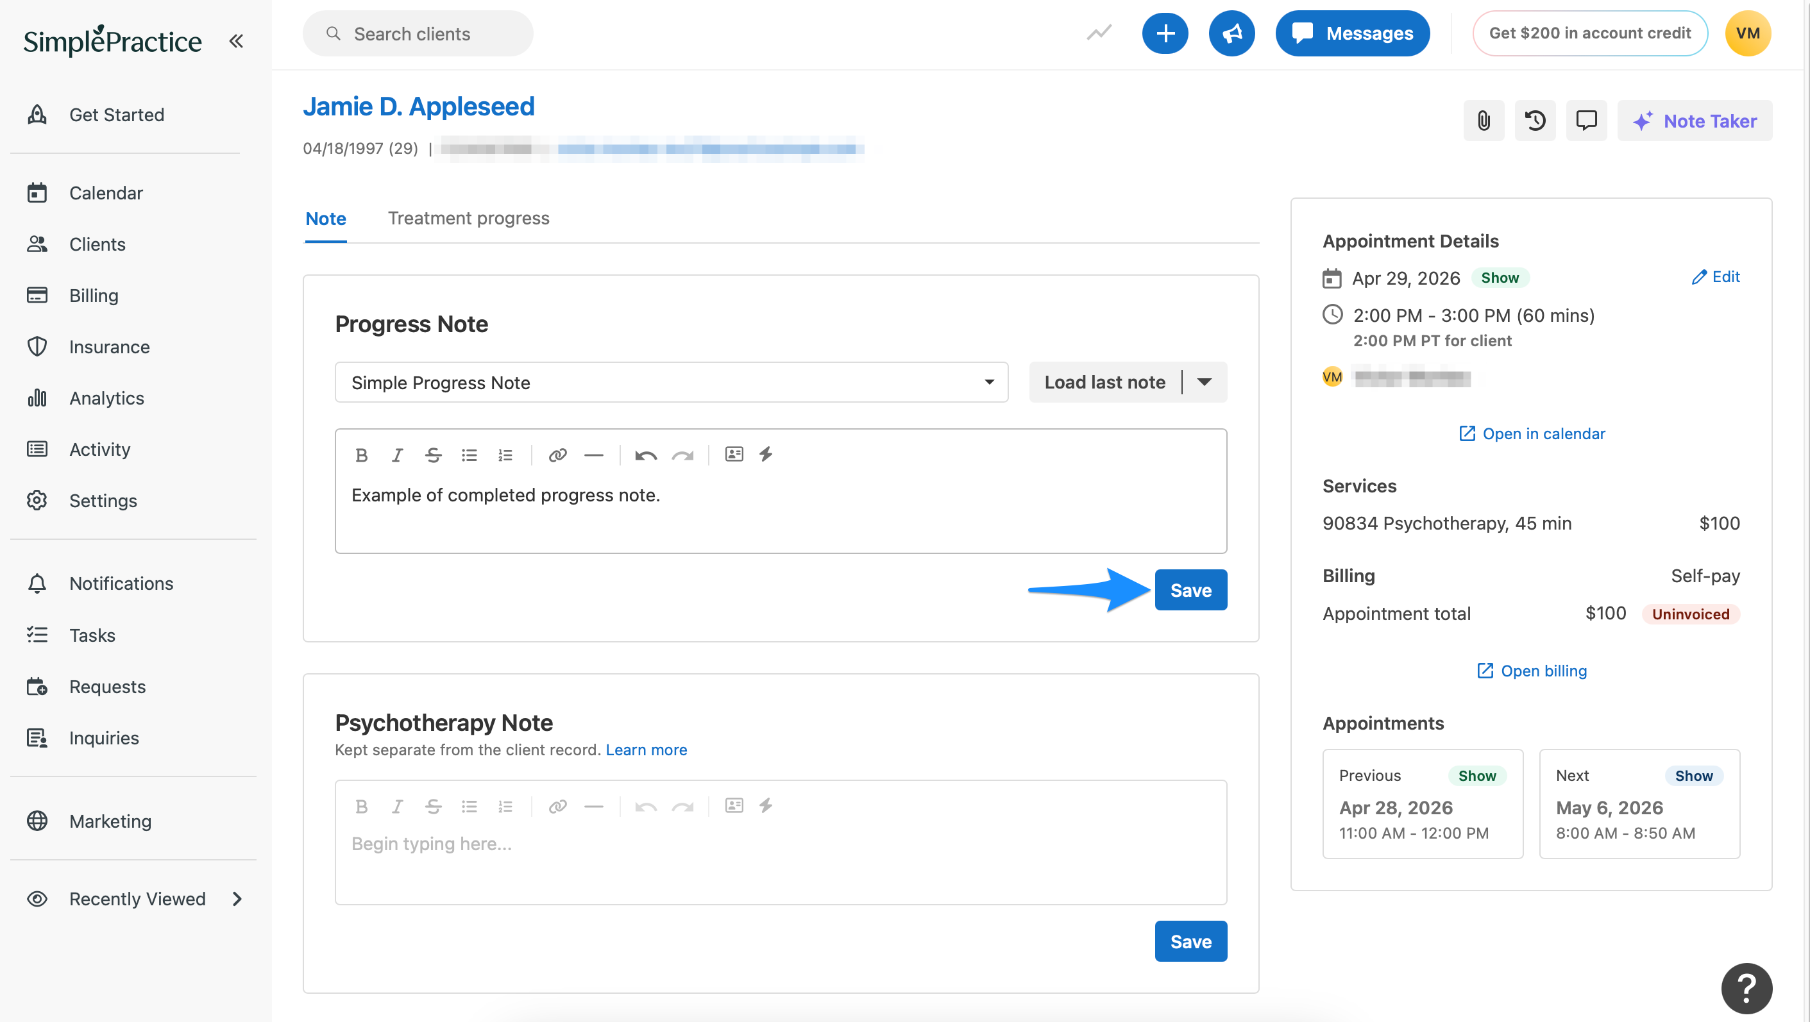Insert numbered list in Progress Note

click(x=505, y=455)
